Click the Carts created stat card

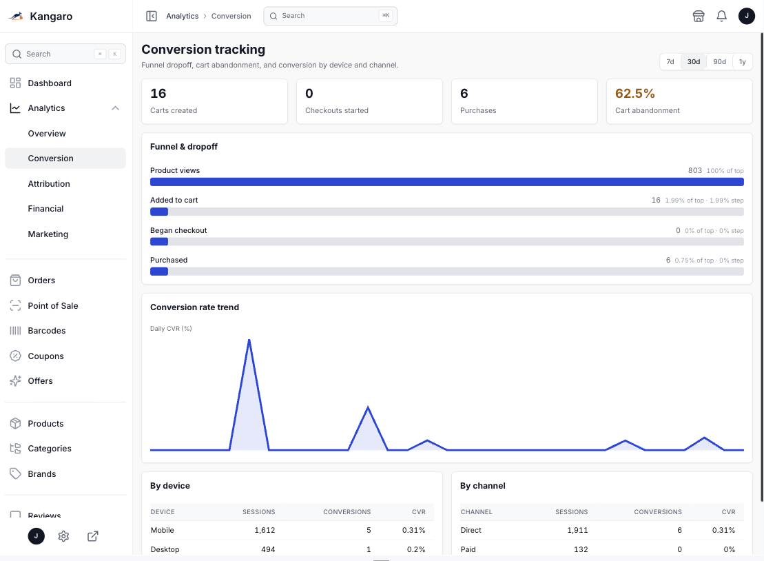click(214, 101)
